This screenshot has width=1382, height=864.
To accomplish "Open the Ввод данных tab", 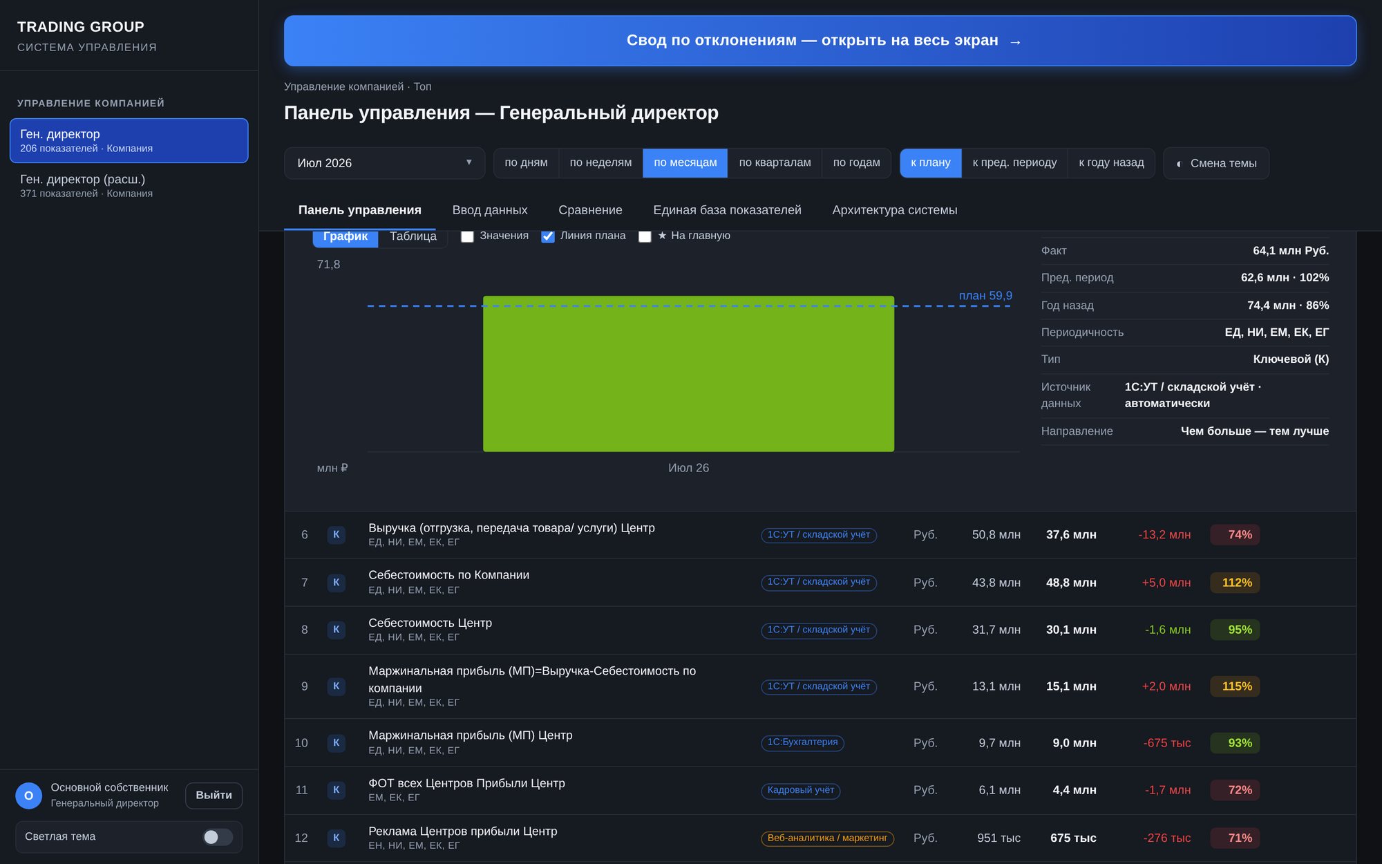I will point(490,210).
